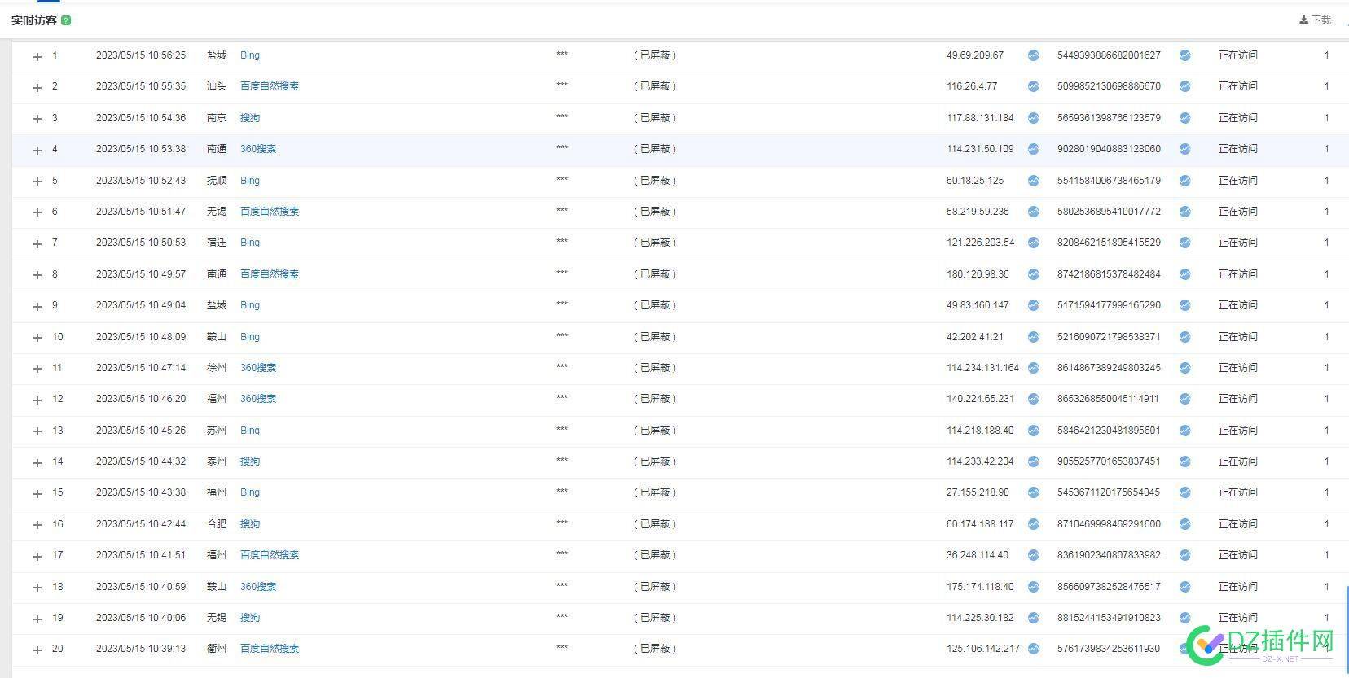The height and width of the screenshot is (678, 1349).
Task: Expand visitor row 4 details
Action: (x=37, y=150)
